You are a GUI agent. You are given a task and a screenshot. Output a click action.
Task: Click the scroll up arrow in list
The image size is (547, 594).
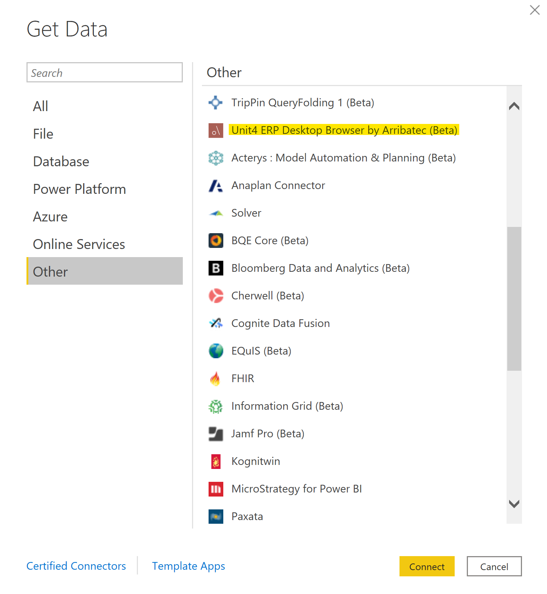pyautogui.click(x=514, y=106)
